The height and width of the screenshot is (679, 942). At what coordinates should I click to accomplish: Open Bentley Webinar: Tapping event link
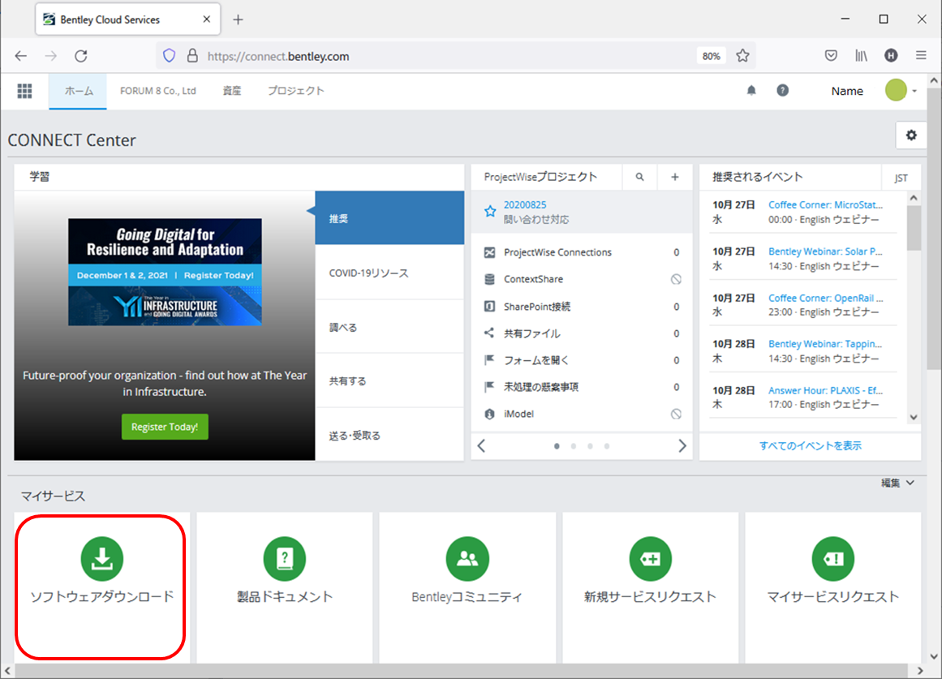(825, 344)
